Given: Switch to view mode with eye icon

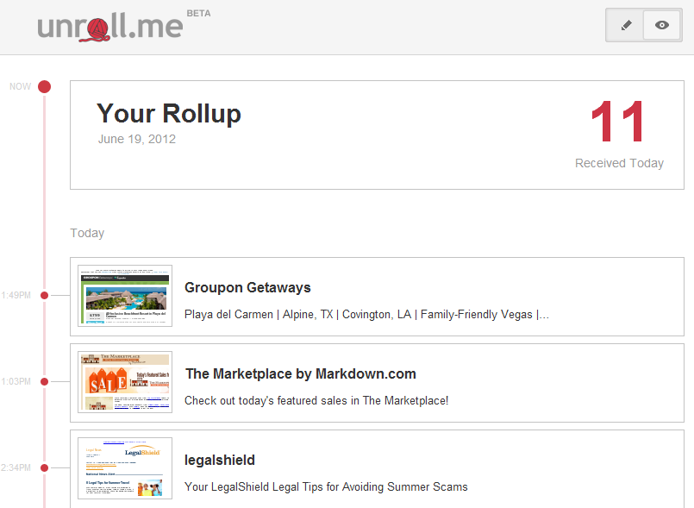Looking at the screenshot, I should coord(662,25).
